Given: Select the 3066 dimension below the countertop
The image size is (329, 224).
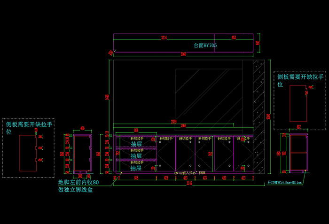Looking at the screenshot, I should click(x=183, y=54).
